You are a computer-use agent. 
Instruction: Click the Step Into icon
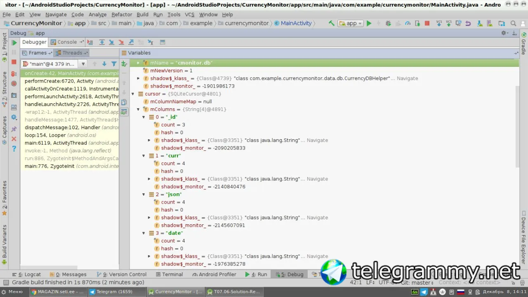(111, 42)
